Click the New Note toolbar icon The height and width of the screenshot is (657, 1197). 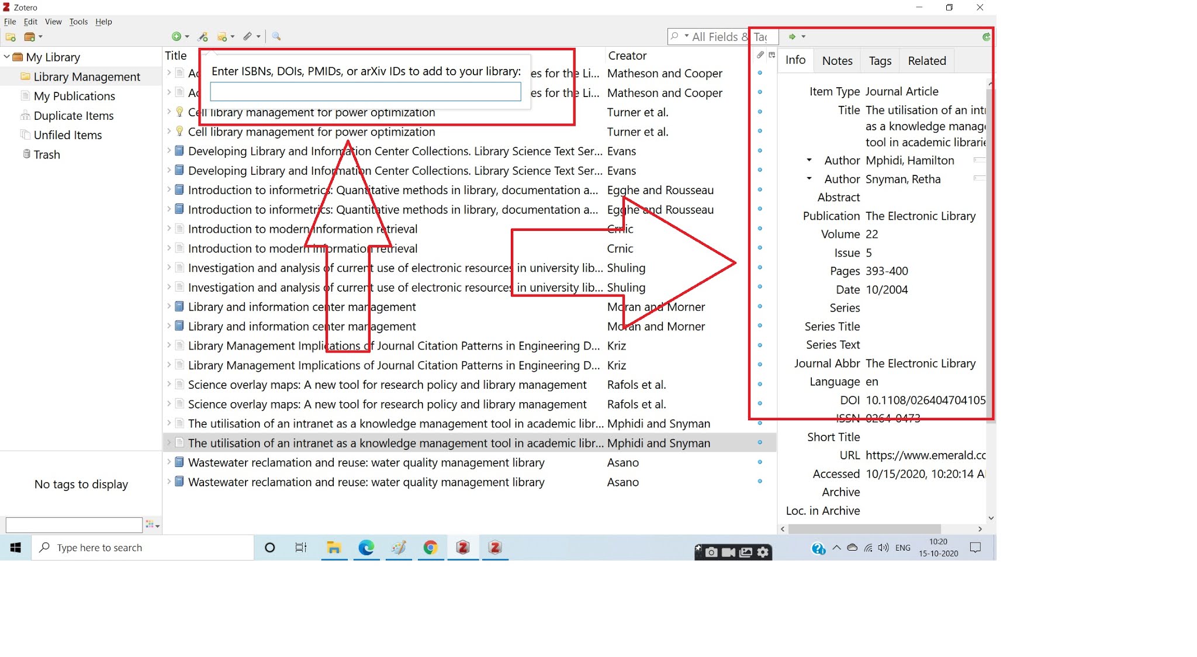pyautogui.click(x=222, y=37)
